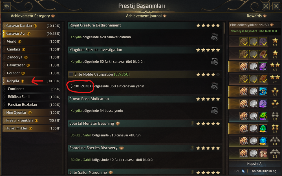
Task: Tick the Elite Noble Usurpation checkbox
Action: click(71, 74)
